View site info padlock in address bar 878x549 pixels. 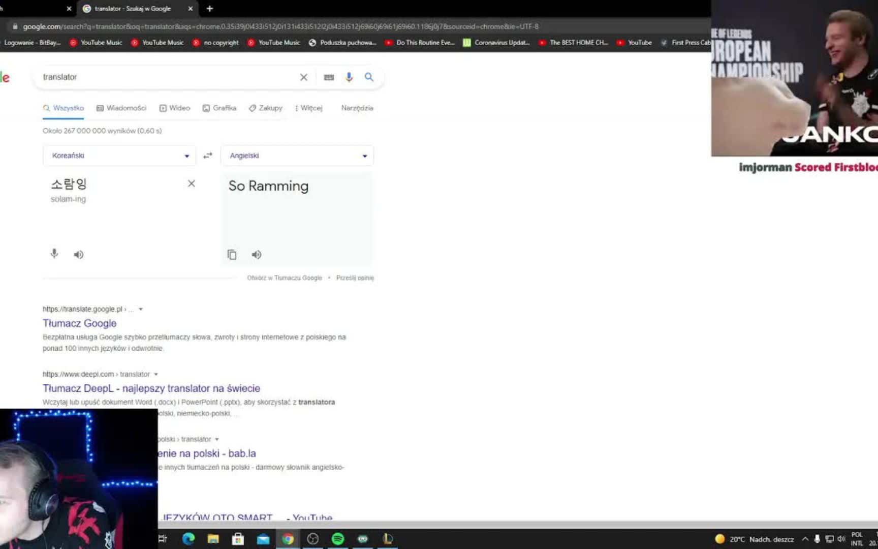point(15,26)
